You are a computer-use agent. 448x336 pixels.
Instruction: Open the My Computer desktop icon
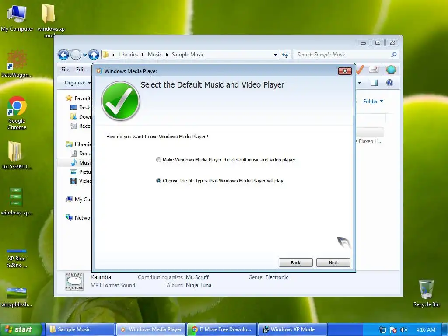[x=17, y=18]
